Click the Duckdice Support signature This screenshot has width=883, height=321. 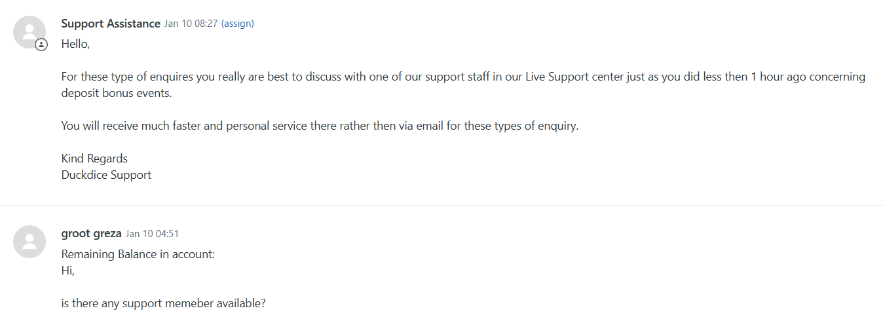(106, 175)
